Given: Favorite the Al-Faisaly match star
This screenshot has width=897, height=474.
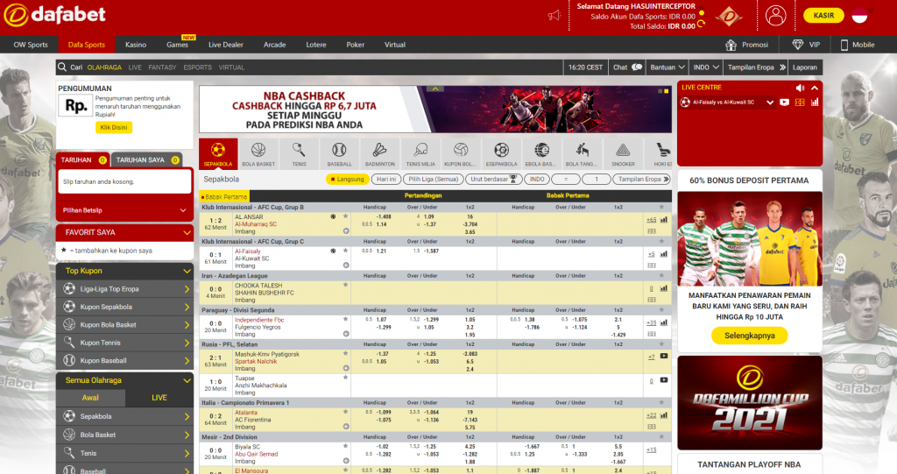Looking at the screenshot, I should pyautogui.click(x=345, y=251).
